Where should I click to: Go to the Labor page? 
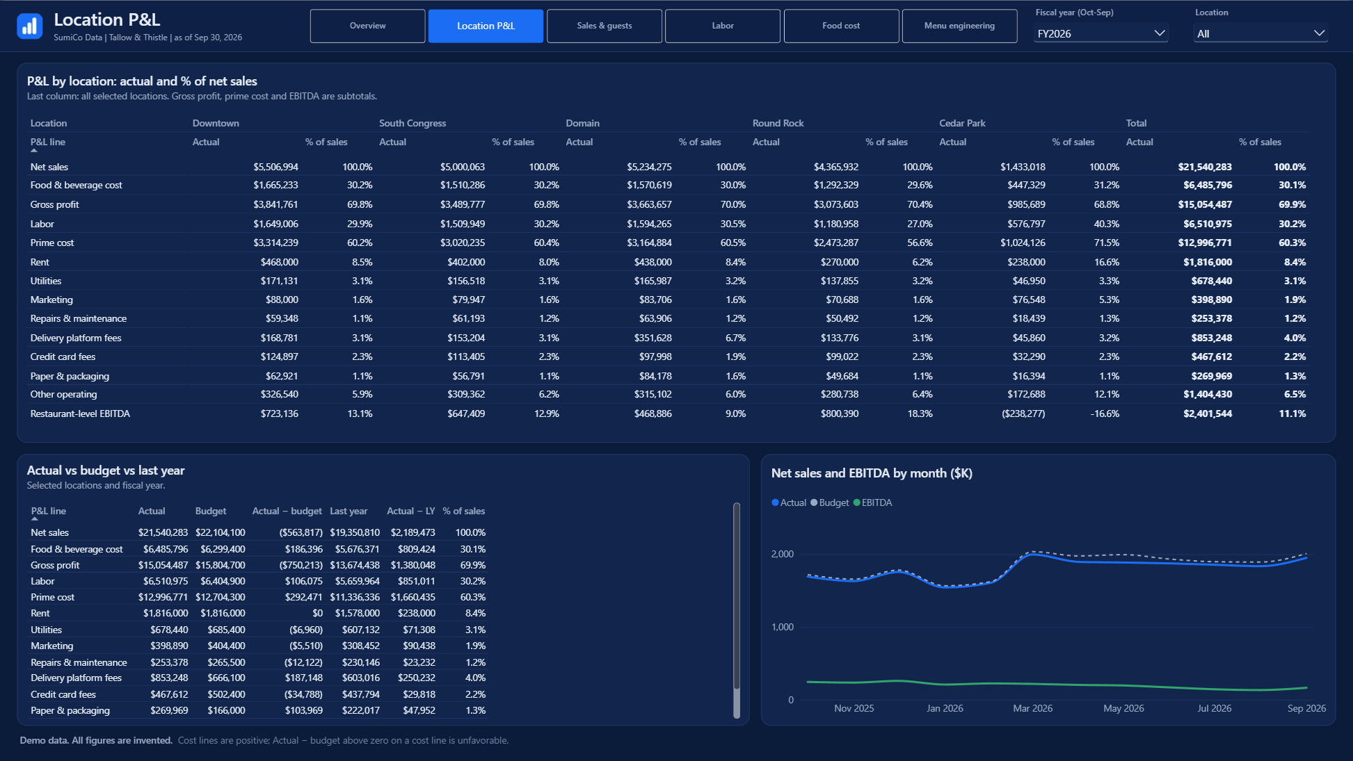(x=723, y=26)
